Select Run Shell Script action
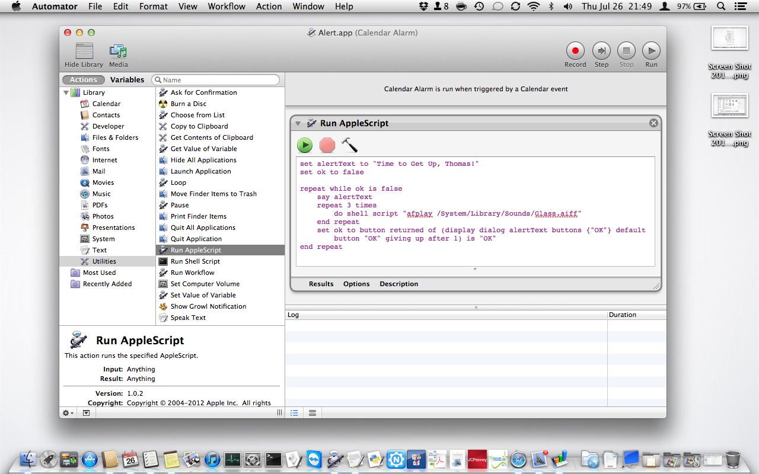The height and width of the screenshot is (474, 759). 195,261
